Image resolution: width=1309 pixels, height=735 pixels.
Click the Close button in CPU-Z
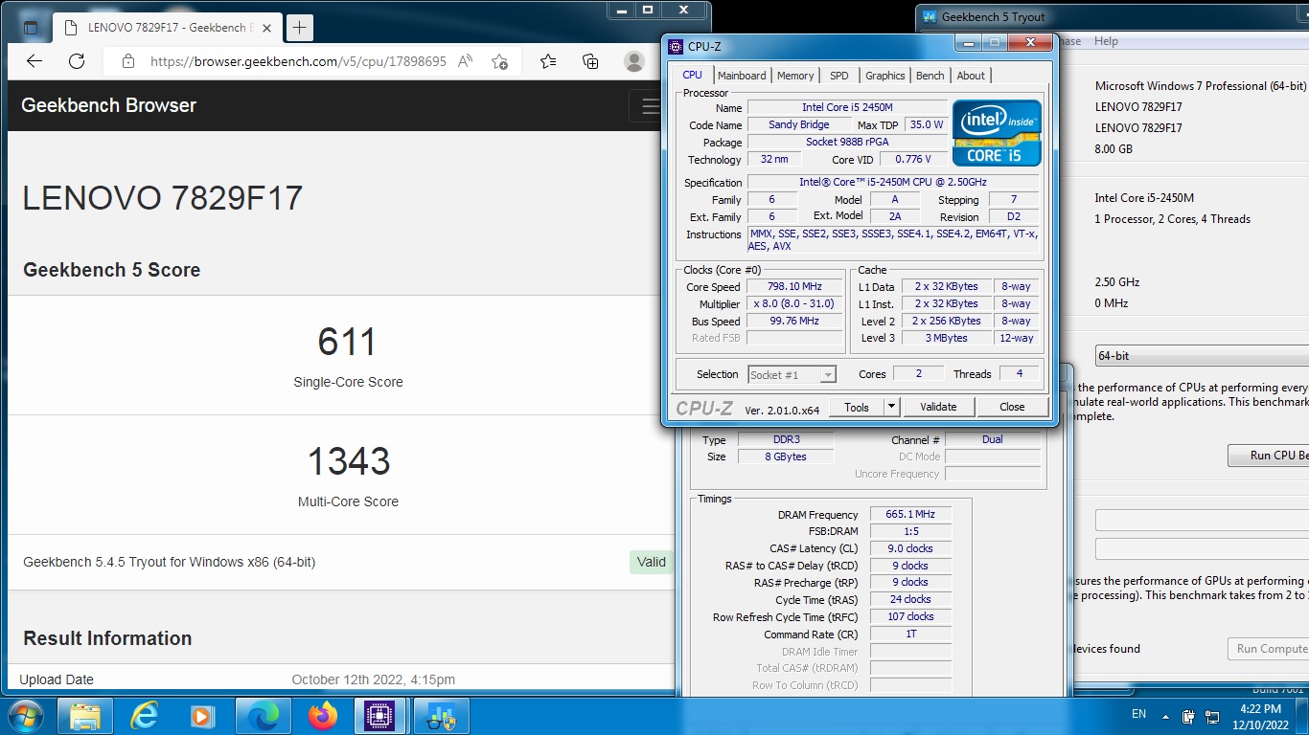1012,407
